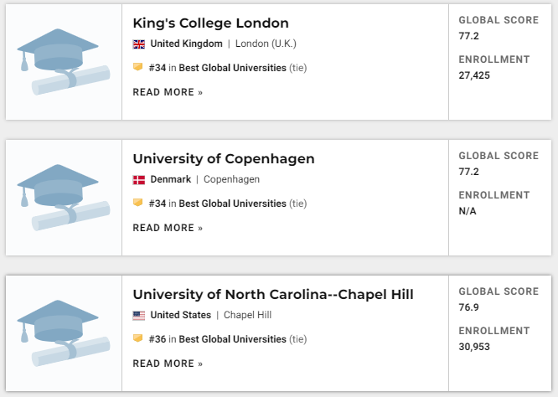Open Best Global Universities link for Copenhagen
The width and height of the screenshot is (558, 397).
232,204
